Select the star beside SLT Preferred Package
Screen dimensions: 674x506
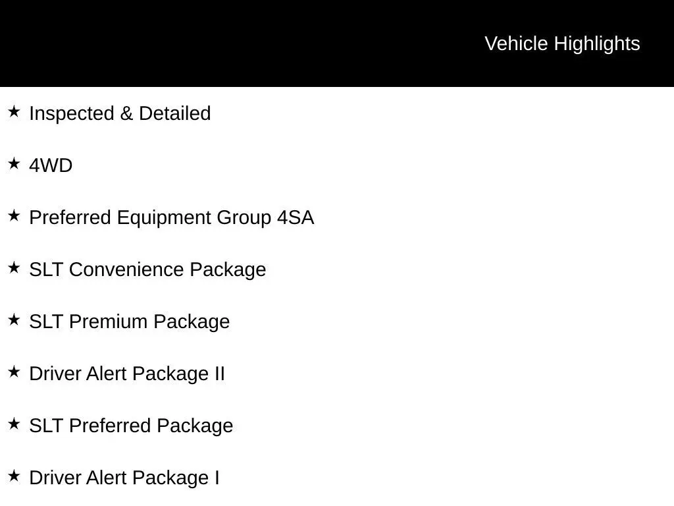coord(14,424)
